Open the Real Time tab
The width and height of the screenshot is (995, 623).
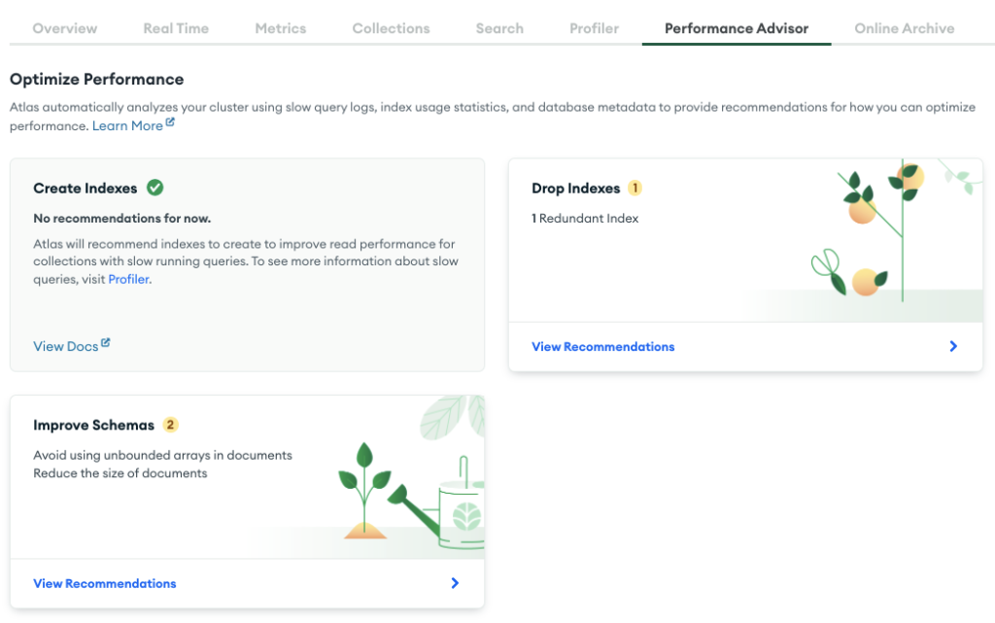point(176,28)
